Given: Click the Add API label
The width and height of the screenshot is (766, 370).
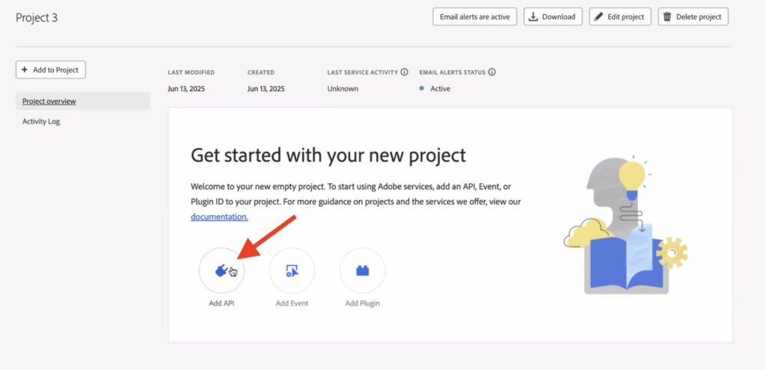Looking at the screenshot, I should click(x=221, y=303).
